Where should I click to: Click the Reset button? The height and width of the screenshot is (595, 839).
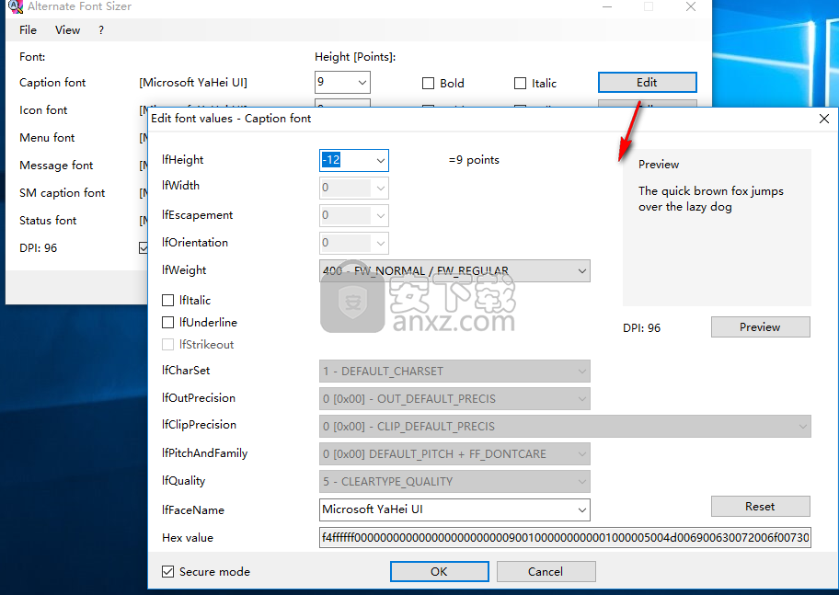(x=760, y=506)
